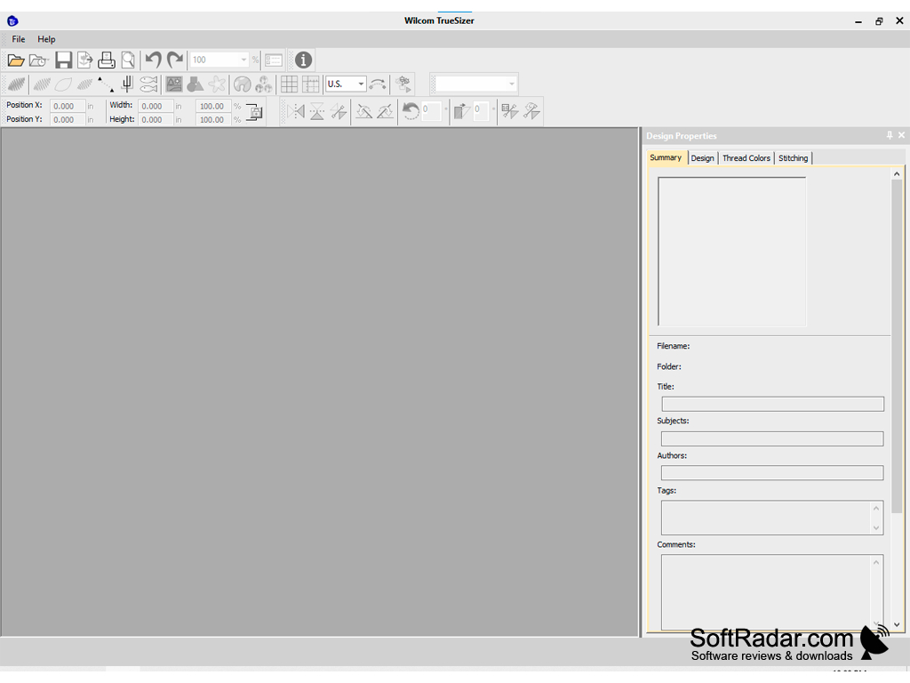The image size is (910, 683).
Task: Click the export design file icon
Action: [x=84, y=60]
